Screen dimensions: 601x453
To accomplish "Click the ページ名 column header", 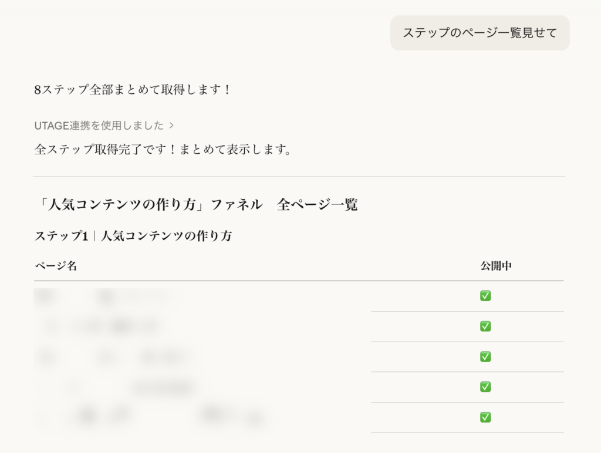I will 56,266.
